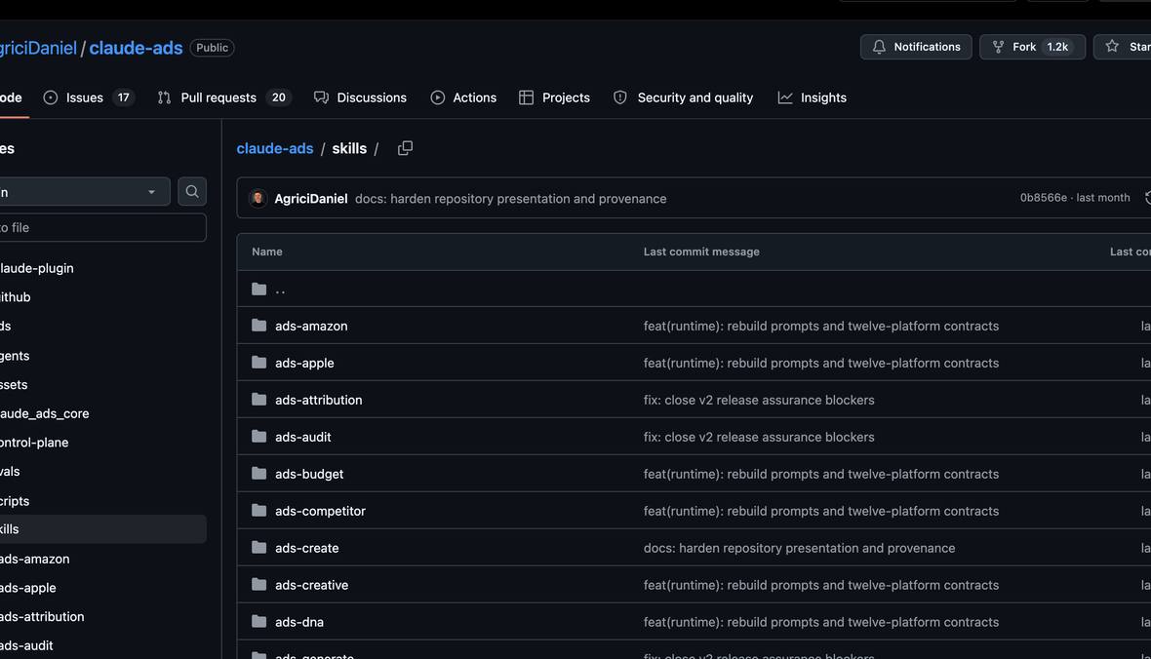The height and width of the screenshot is (659, 1151).
Task: Click the Notifications bell button
Action: coord(915,47)
